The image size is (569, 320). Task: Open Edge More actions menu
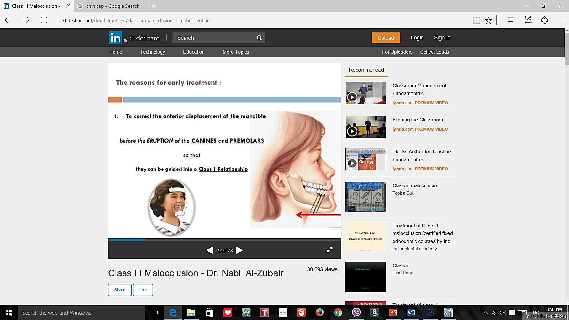[560, 20]
